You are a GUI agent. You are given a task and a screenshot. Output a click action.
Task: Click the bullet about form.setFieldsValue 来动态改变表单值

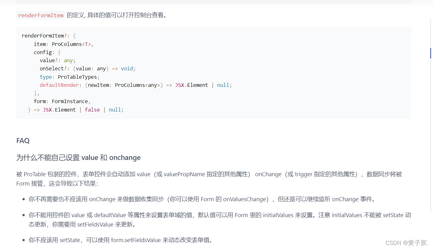[x=121, y=240]
